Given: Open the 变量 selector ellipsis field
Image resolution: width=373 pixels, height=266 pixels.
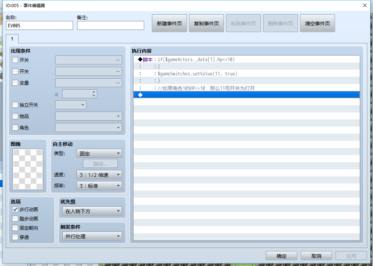Looking at the screenshot, I should (x=89, y=83).
